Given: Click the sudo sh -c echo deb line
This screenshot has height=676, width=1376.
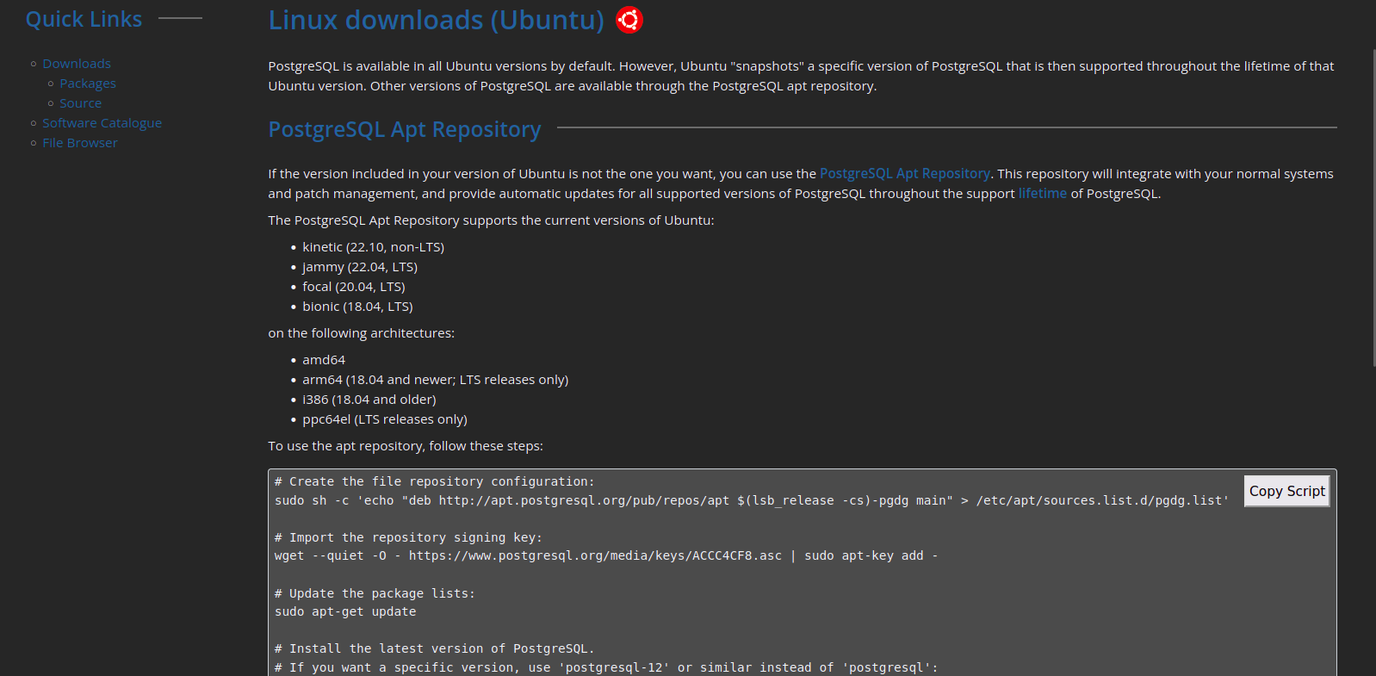Looking at the screenshot, I should 752,500.
